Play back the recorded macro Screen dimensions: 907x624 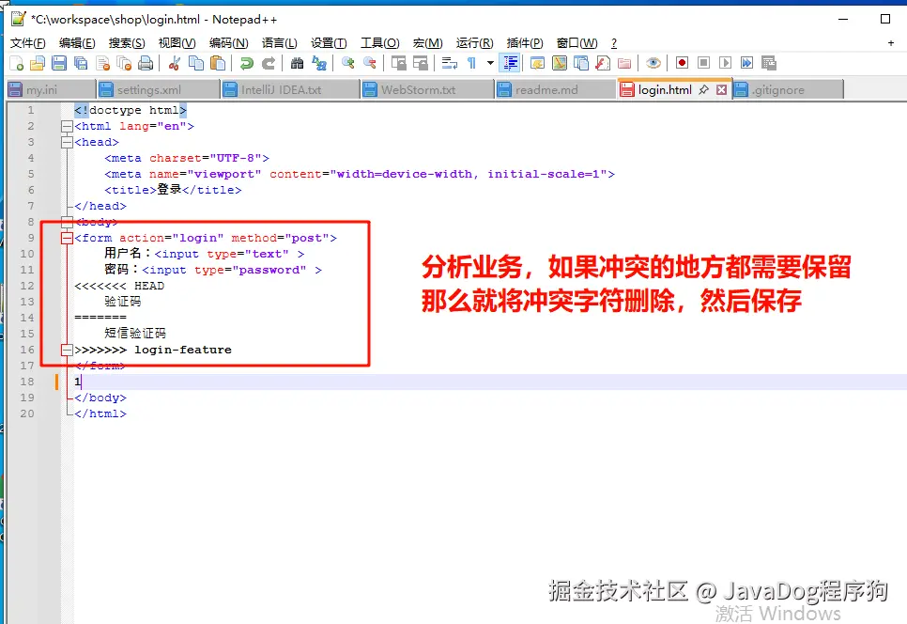[726, 63]
